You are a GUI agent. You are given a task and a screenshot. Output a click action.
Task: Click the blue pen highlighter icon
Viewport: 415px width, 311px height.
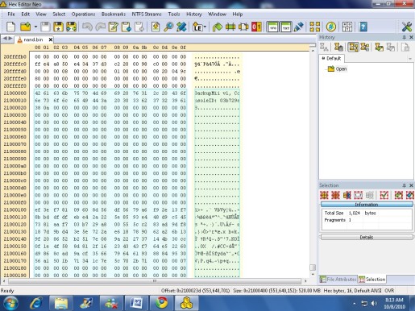(x=299, y=27)
